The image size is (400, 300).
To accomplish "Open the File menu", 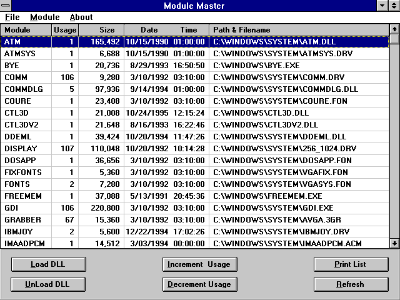I will tap(12, 17).
